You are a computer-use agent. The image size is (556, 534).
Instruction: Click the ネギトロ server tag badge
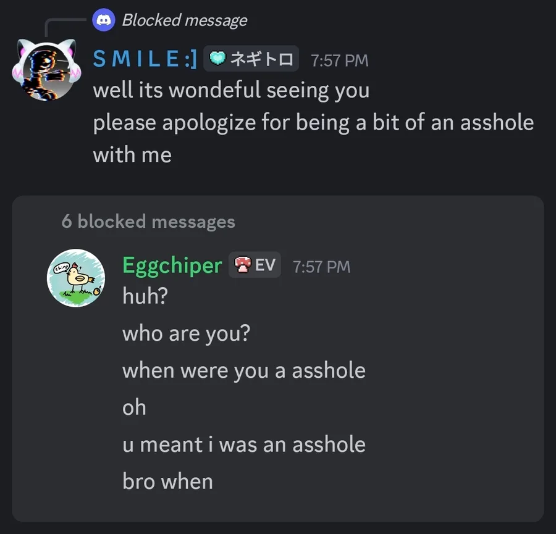click(251, 59)
